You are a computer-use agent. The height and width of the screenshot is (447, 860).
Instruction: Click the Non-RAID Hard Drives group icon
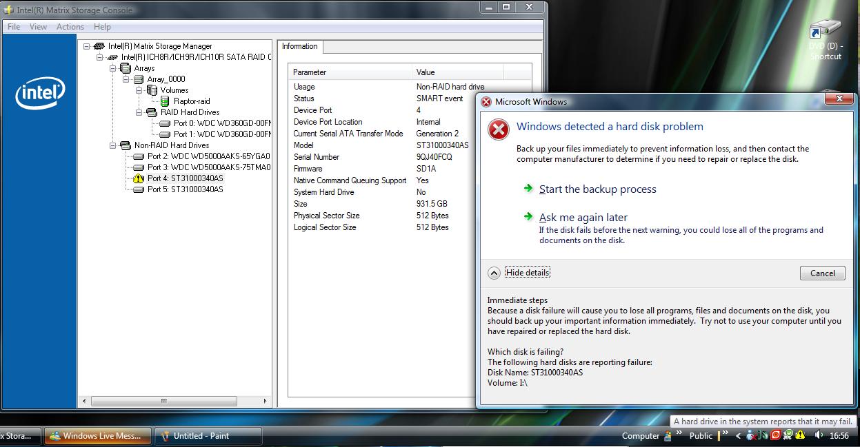point(126,145)
